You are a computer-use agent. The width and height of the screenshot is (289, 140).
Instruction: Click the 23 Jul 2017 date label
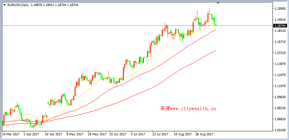tap(160, 134)
